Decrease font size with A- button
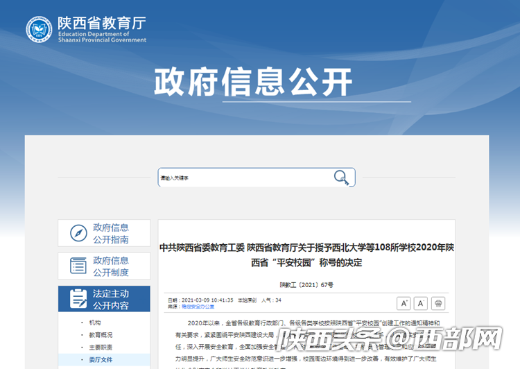This screenshot has height=369, width=520. tap(421, 303)
